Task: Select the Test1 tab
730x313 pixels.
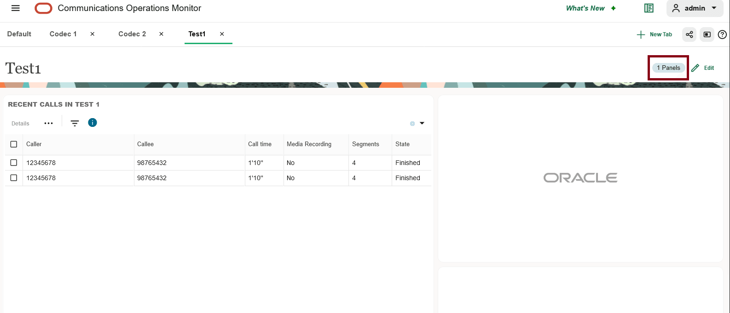Action: click(x=197, y=34)
